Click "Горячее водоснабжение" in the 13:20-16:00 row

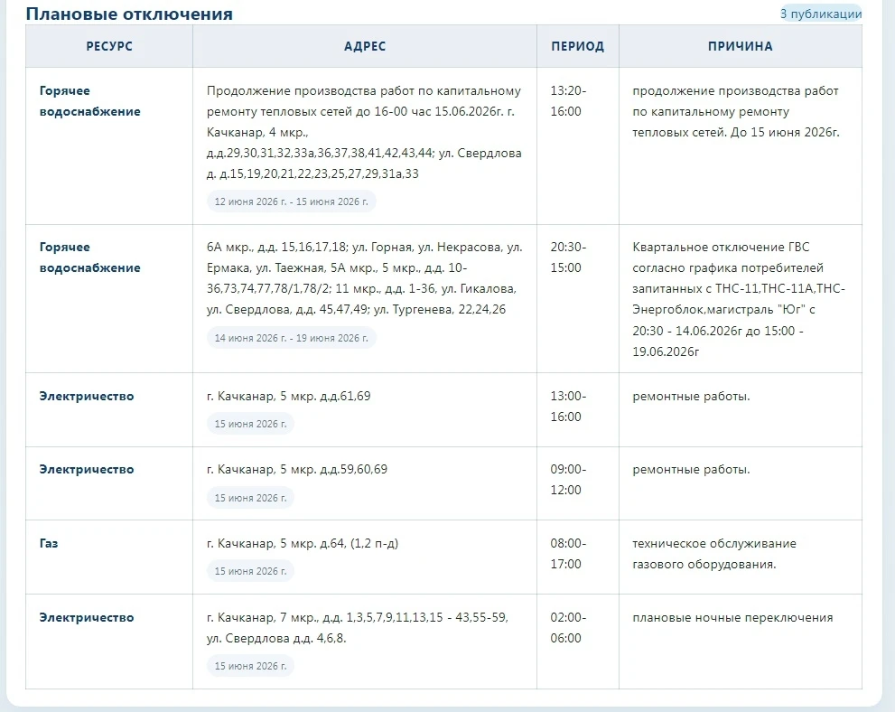point(89,101)
